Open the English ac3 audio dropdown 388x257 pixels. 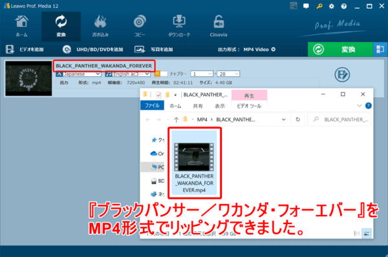click(x=127, y=74)
